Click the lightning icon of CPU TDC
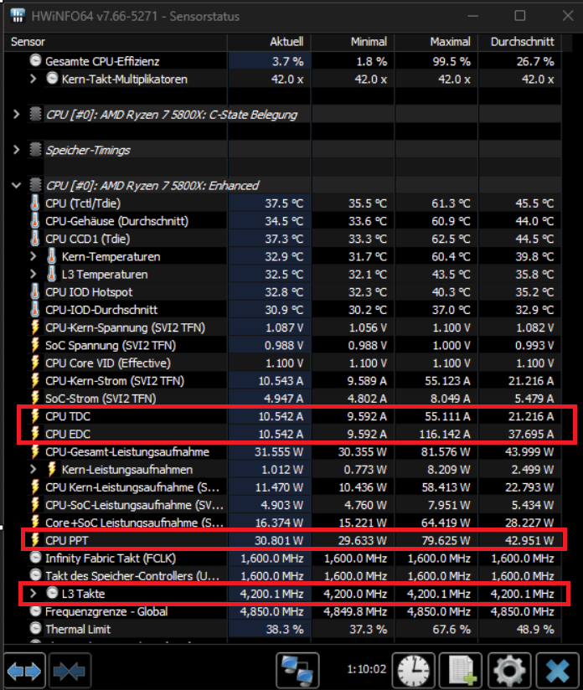This screenshot has width=583, height=690. [35, 416]
